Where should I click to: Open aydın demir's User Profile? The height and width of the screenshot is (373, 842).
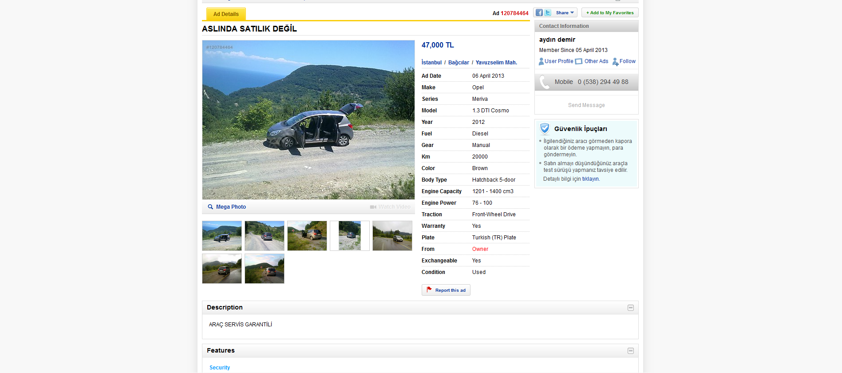559,61
